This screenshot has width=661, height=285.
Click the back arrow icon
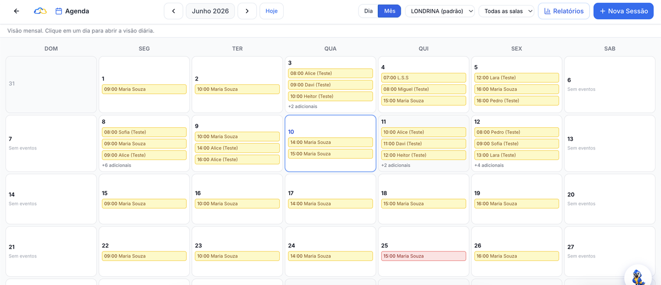[17, 11]
